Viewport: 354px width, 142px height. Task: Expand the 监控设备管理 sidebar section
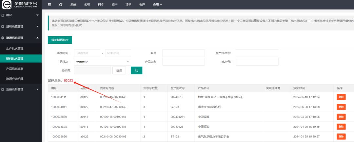(37, 89)
